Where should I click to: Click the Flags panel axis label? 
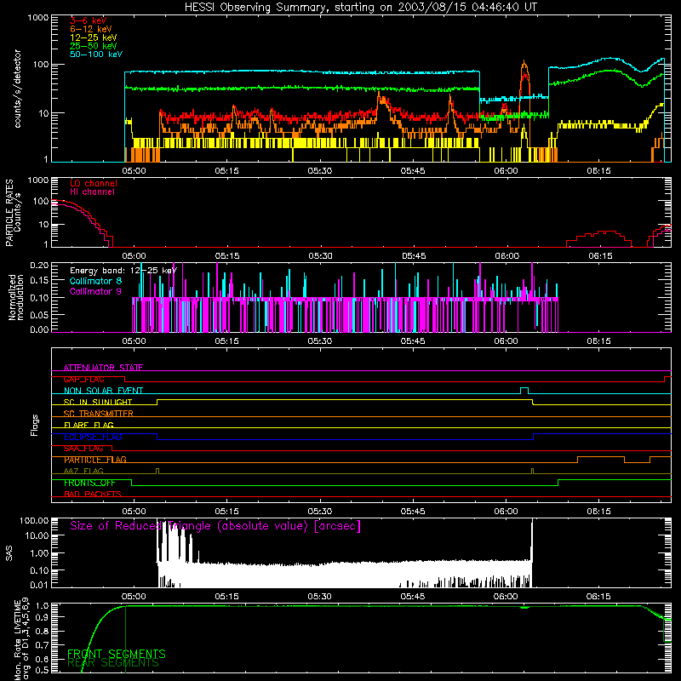[x=35, y=425]
